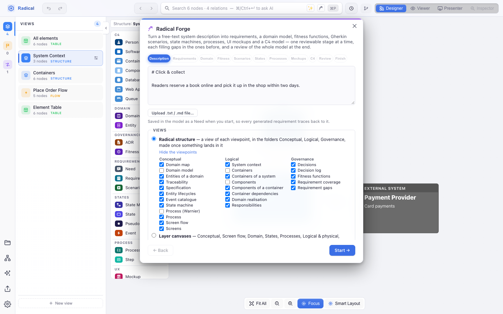Open the AI sparkles icon in left rail
The image size is (503, 314).
[7, 273]
